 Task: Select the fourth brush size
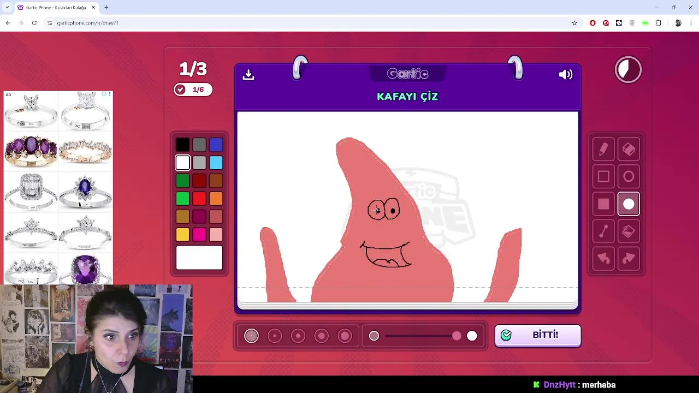pyautogui.click(x=322, y=336)
